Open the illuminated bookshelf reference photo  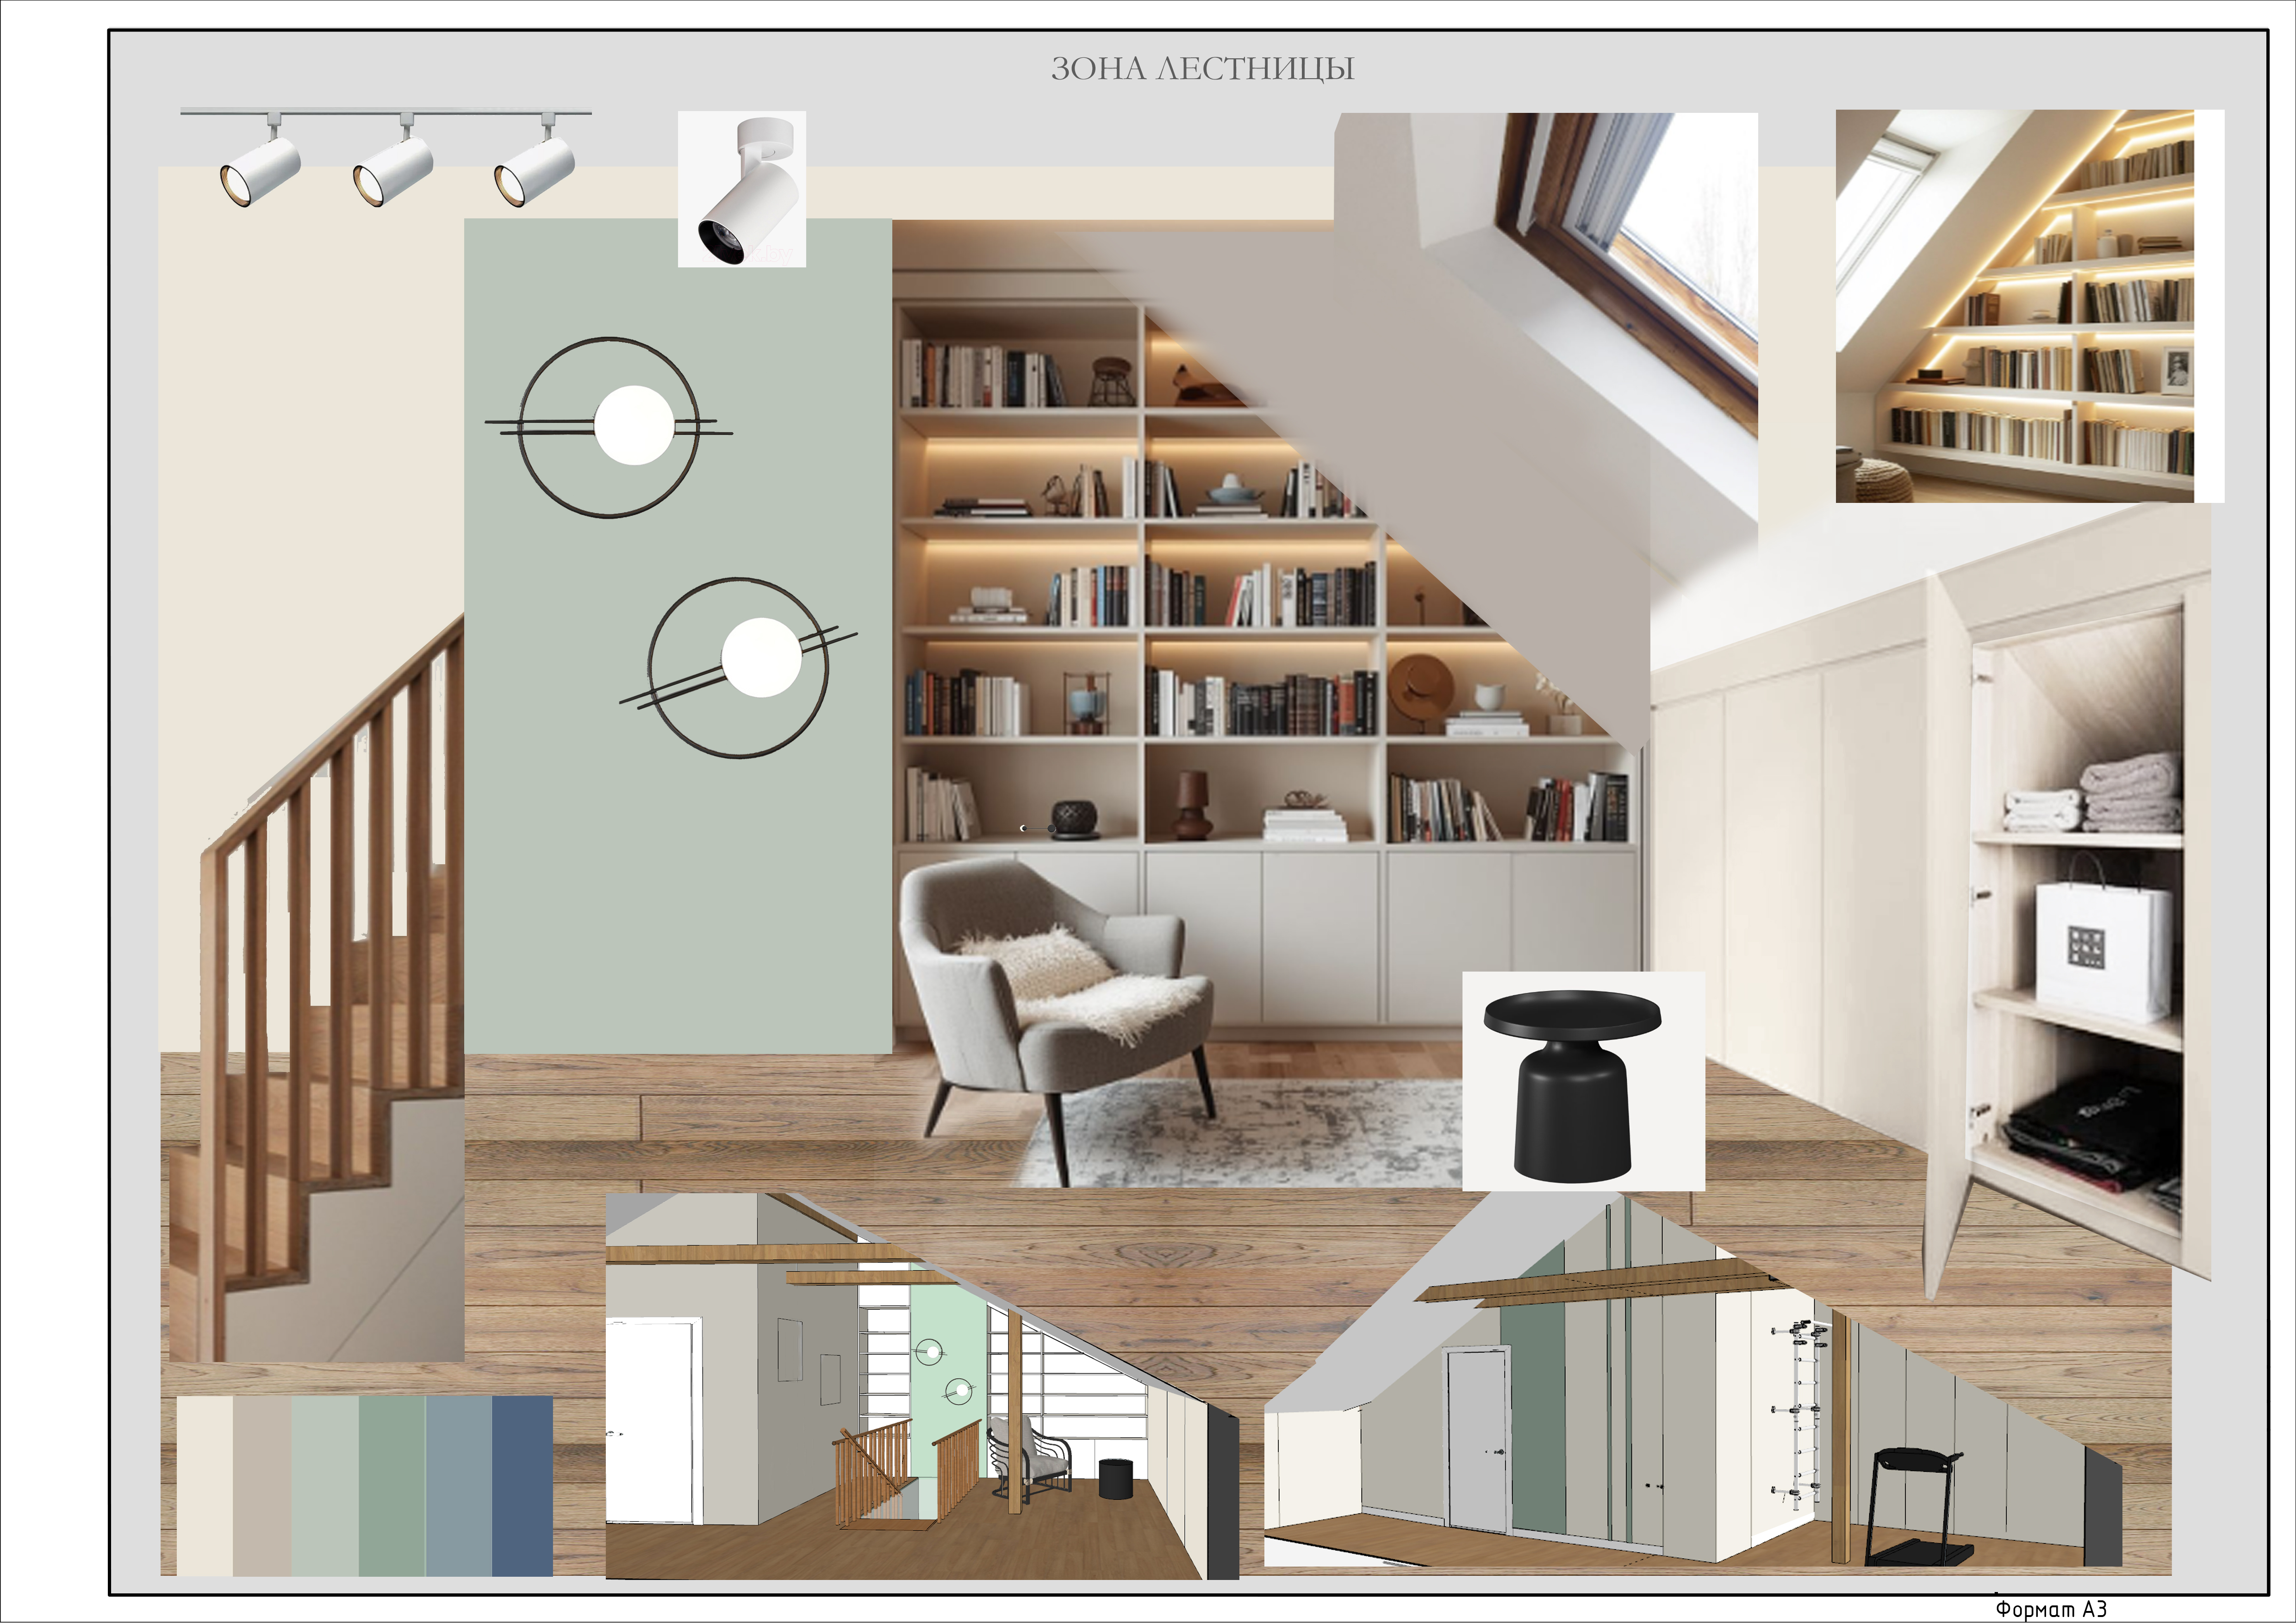[2030, 306]
